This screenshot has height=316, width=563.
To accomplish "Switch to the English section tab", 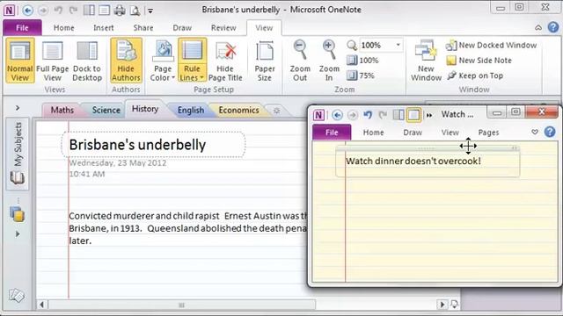I will coord(191,110).
